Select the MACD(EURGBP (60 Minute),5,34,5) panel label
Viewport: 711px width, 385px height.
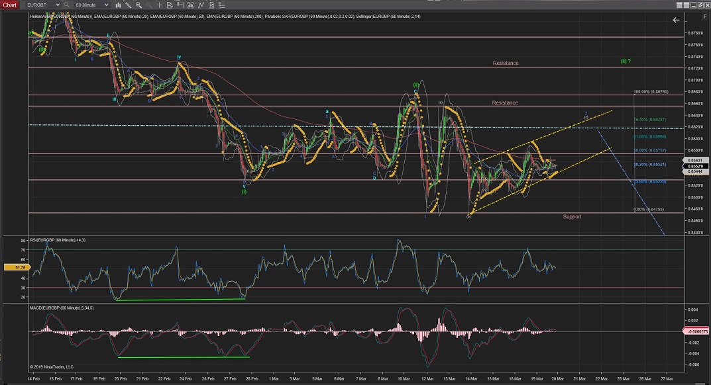[62, 308]
